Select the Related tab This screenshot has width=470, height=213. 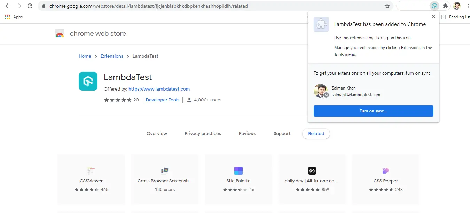coord(316,134)
